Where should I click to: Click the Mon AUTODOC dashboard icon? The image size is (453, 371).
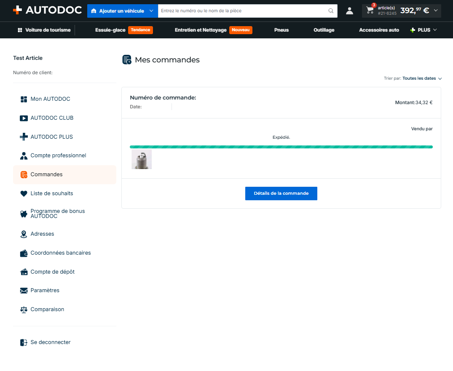24,99
